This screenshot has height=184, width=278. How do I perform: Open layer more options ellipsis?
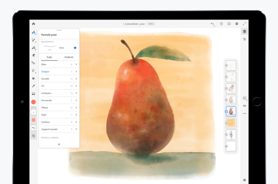click(245, 113)
